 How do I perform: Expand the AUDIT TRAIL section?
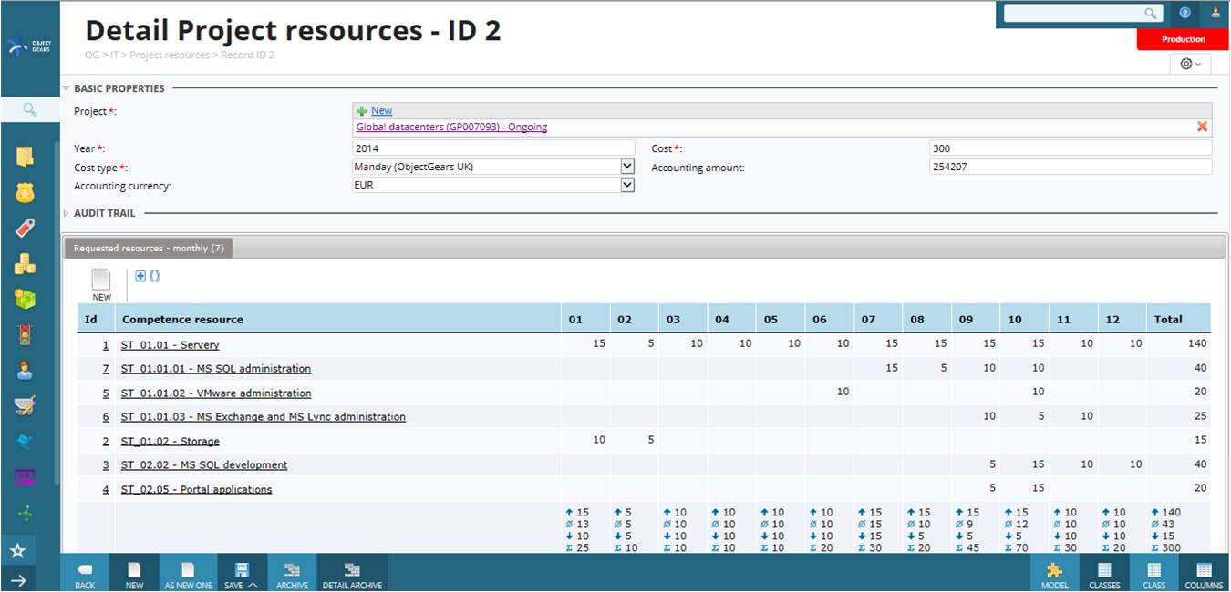pos(66,213)
